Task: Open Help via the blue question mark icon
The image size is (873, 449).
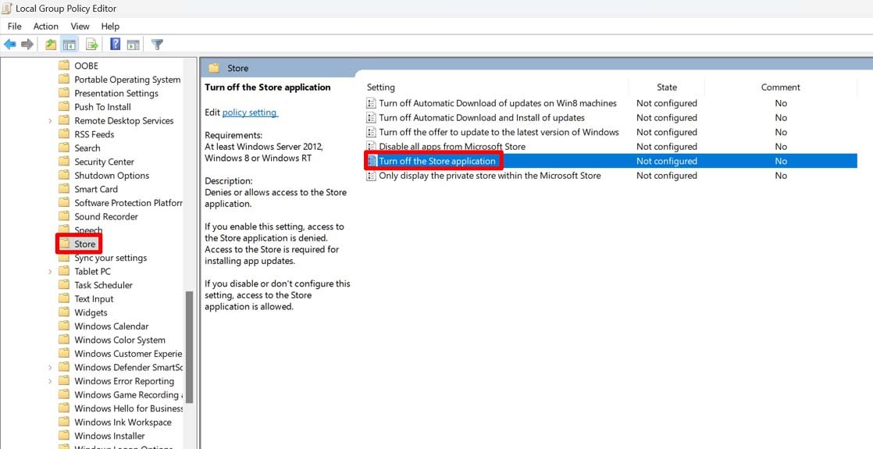Action: pyautogui.click(x=116, y=45)
